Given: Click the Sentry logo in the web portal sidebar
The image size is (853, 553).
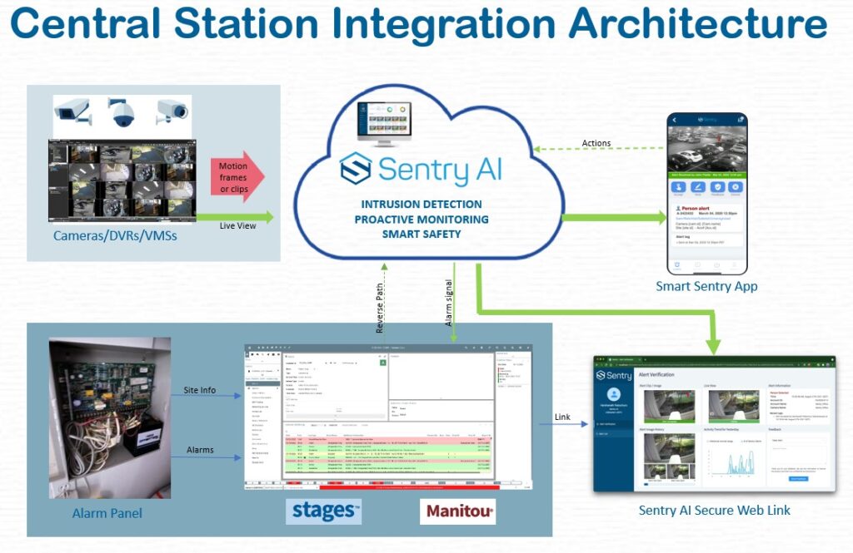Looking at the screenshot, I should coord(614,376).
